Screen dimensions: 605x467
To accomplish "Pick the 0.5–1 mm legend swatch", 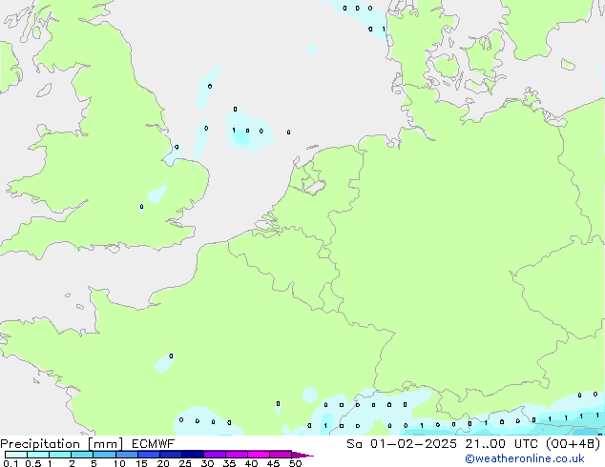I will [x=38, y=455].
